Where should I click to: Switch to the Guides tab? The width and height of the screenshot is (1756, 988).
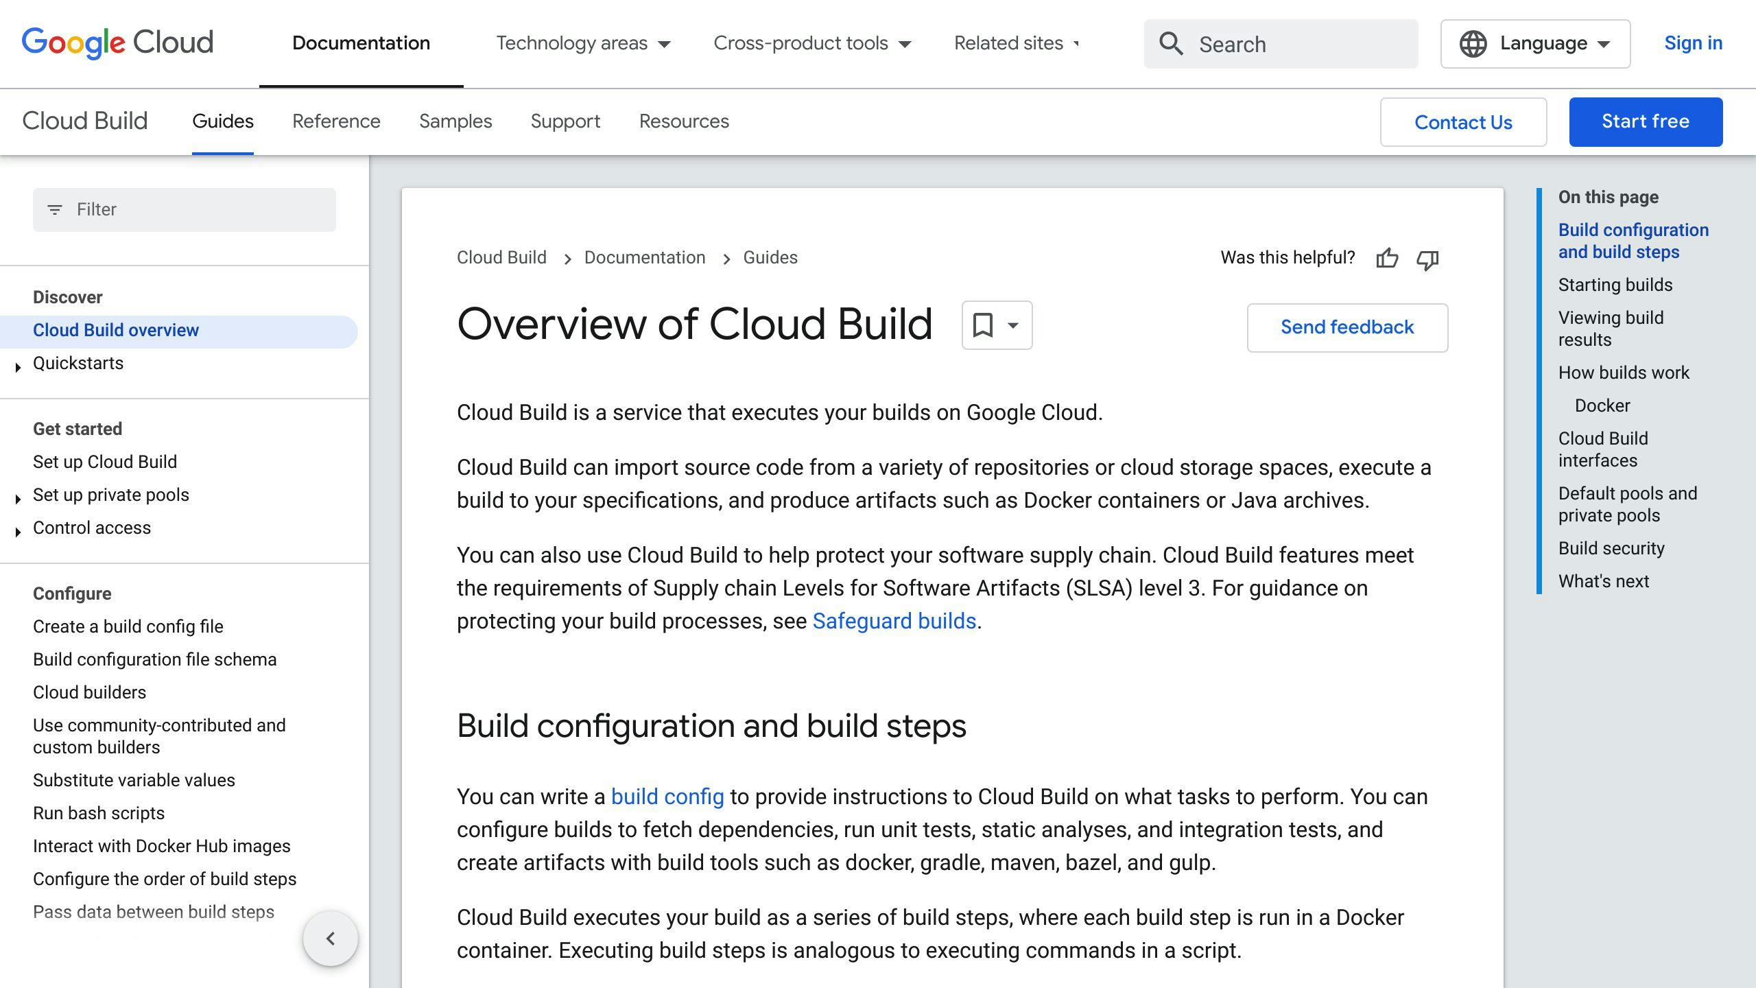click(x=223, y=121)
